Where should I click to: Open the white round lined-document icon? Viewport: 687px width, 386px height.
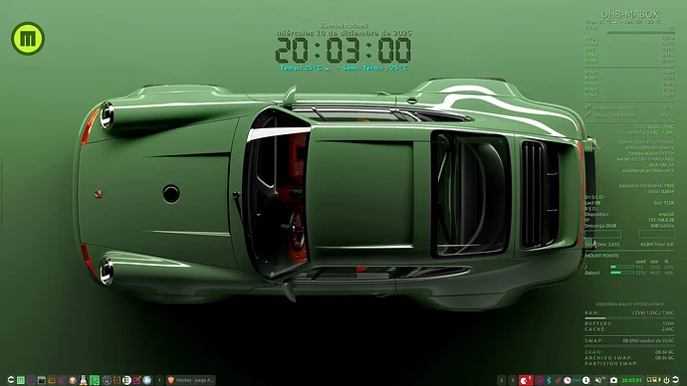[x=127, y=380]
